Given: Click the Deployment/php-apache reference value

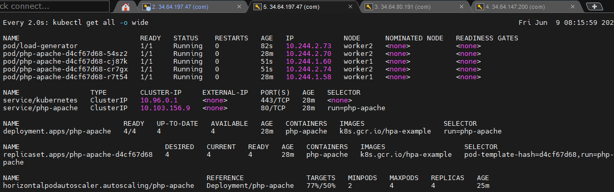Looking at the screenshot, I should click(x=250, y=186).
